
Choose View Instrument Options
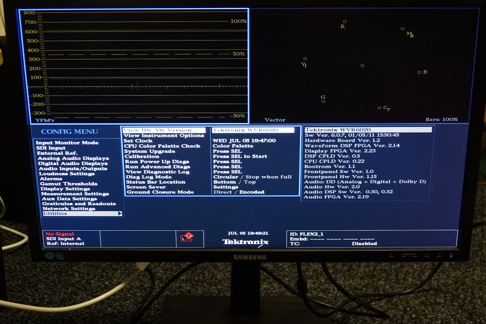pyautogui.click(x=164, y=136)
